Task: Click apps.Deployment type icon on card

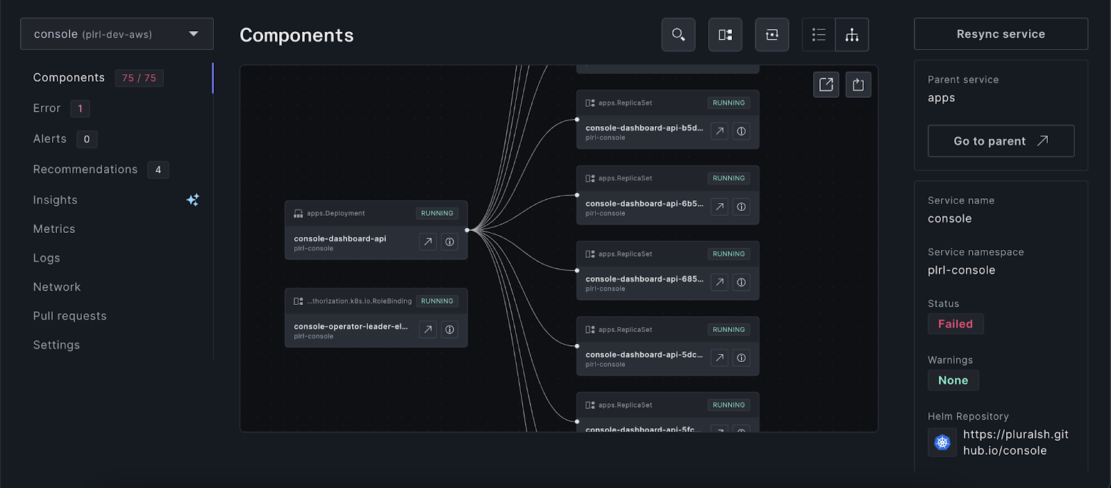Action: [x=299, y=214]
